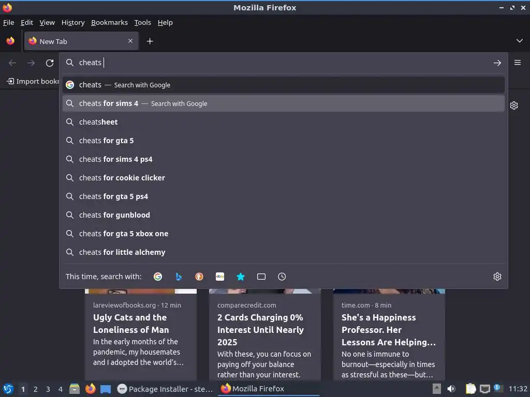This screenshot has width=530, height=397.
Task: Click the Import bookmarks toolbar button
Action: (33, 81)
